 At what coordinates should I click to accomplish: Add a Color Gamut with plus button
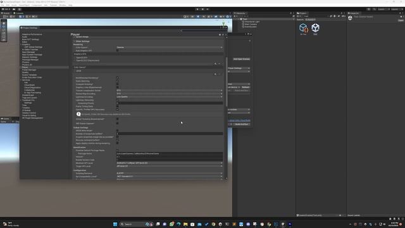[x=215, y=74]
